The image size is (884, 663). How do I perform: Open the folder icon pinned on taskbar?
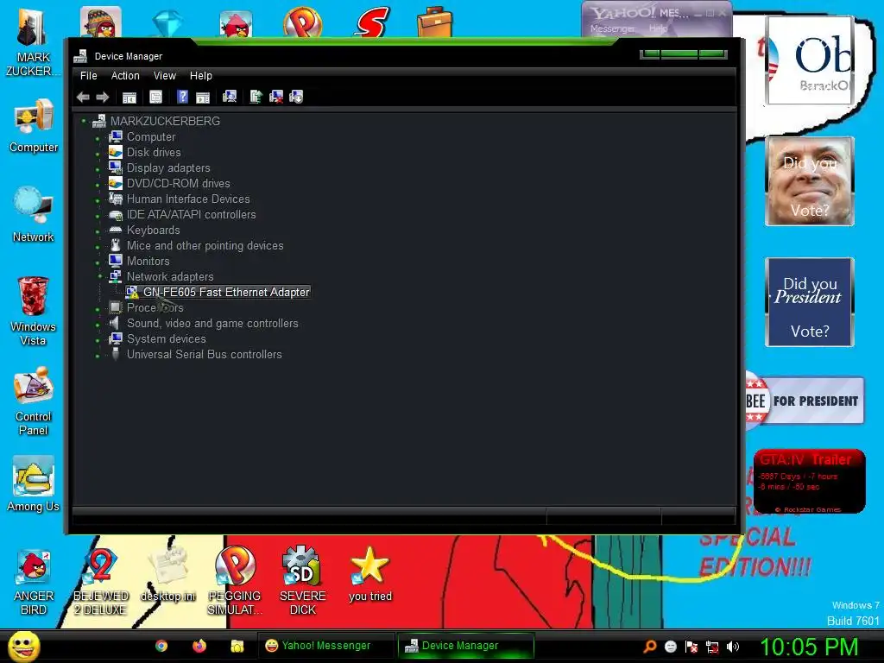(237, 646)
